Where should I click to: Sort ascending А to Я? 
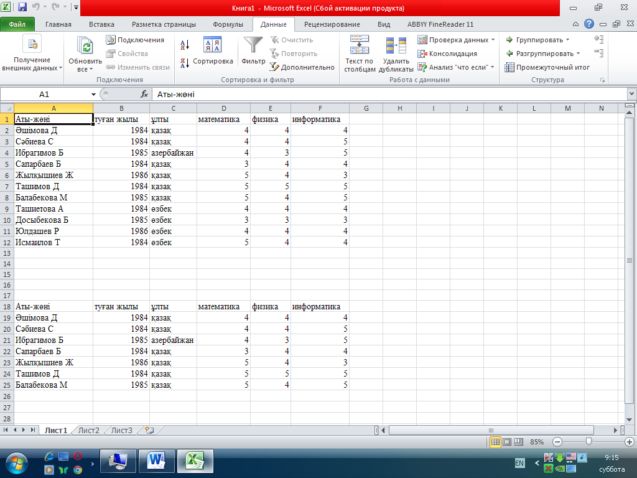tap(185, 45)
